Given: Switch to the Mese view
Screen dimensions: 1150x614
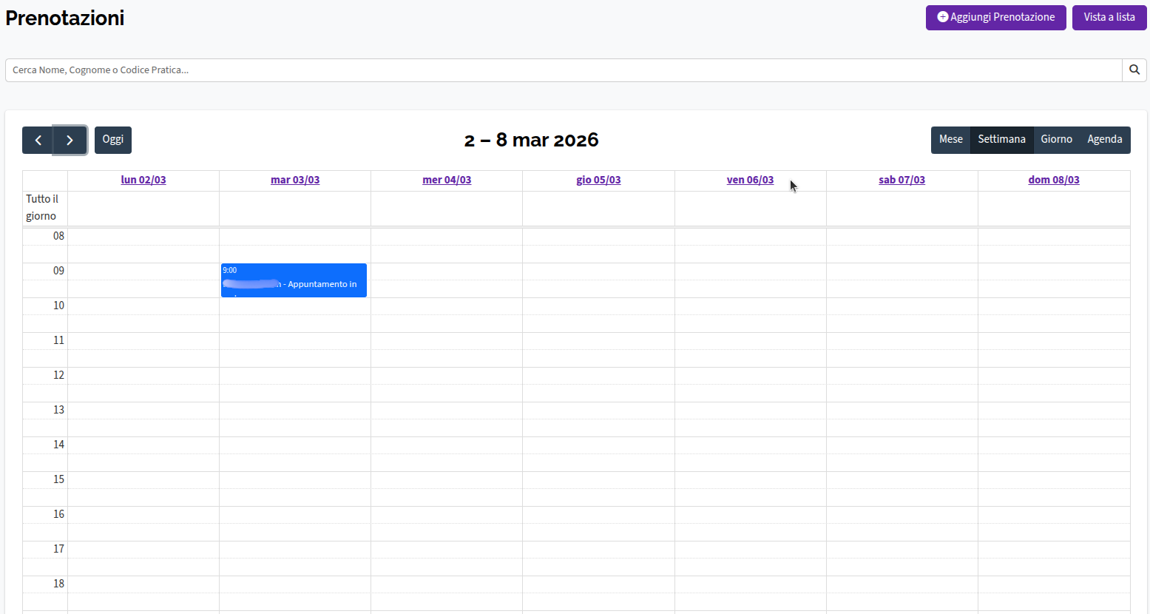Looking at the screenshot, I should pyautogui.click(x=950, y=139).
